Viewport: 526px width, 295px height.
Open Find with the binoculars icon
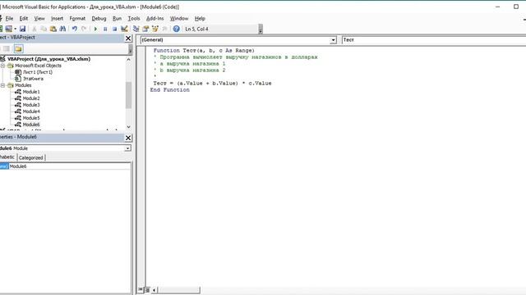coord(62,29)
